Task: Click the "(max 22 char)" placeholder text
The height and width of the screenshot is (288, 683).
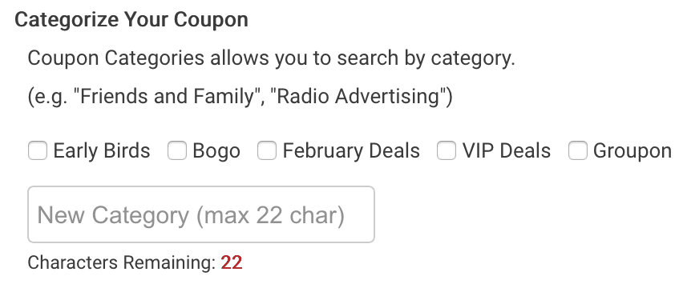Action: pos(270,215)
